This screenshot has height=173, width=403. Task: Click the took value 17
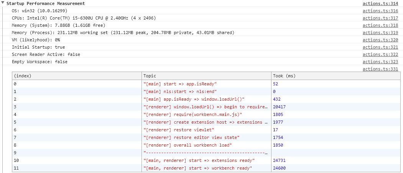click(275, 130)
